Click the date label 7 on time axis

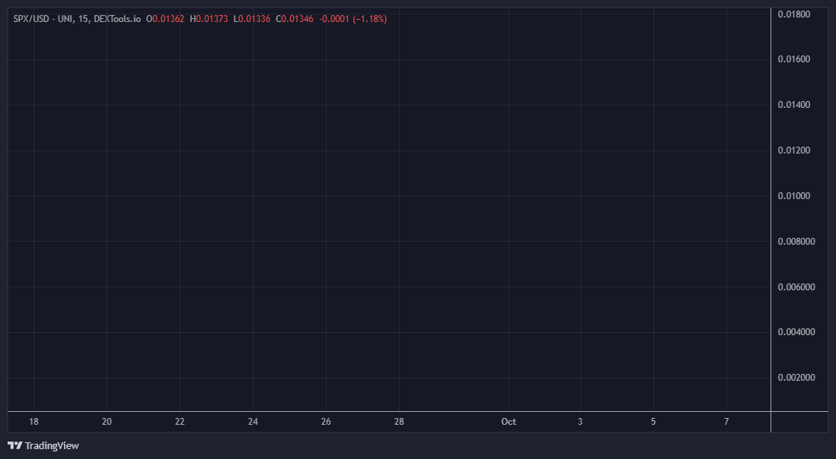point(726,422)
